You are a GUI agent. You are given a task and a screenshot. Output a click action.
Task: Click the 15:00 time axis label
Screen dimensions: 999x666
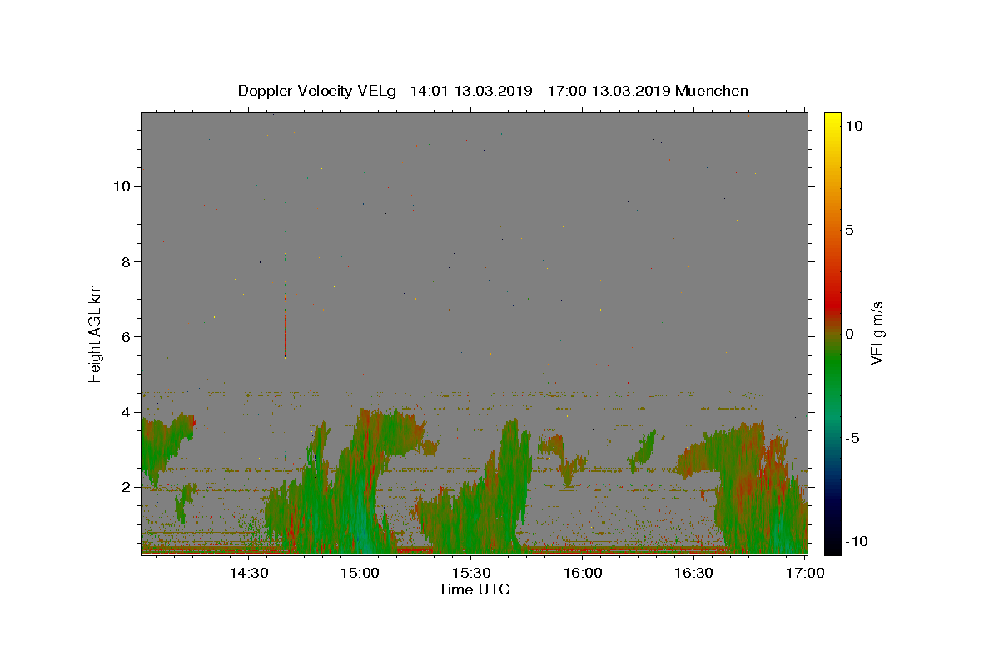360,573
